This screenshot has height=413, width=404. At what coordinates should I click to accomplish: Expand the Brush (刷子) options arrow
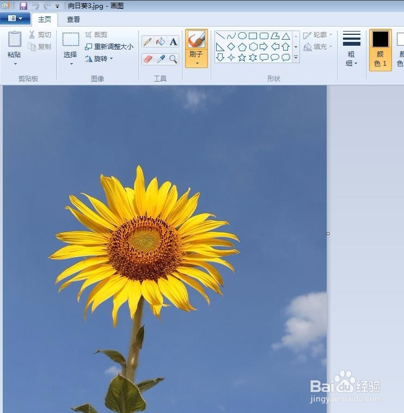coord(197,63)
